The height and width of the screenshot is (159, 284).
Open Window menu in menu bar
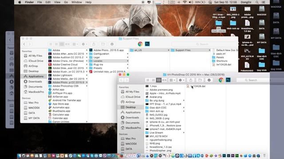click(76, 2)
